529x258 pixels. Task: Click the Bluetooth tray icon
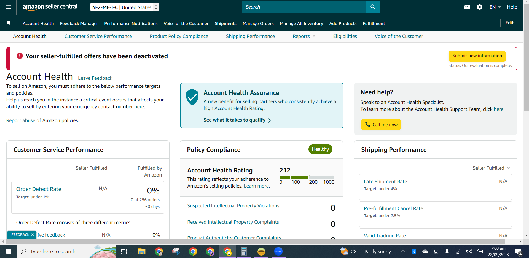tap(414, 251)
